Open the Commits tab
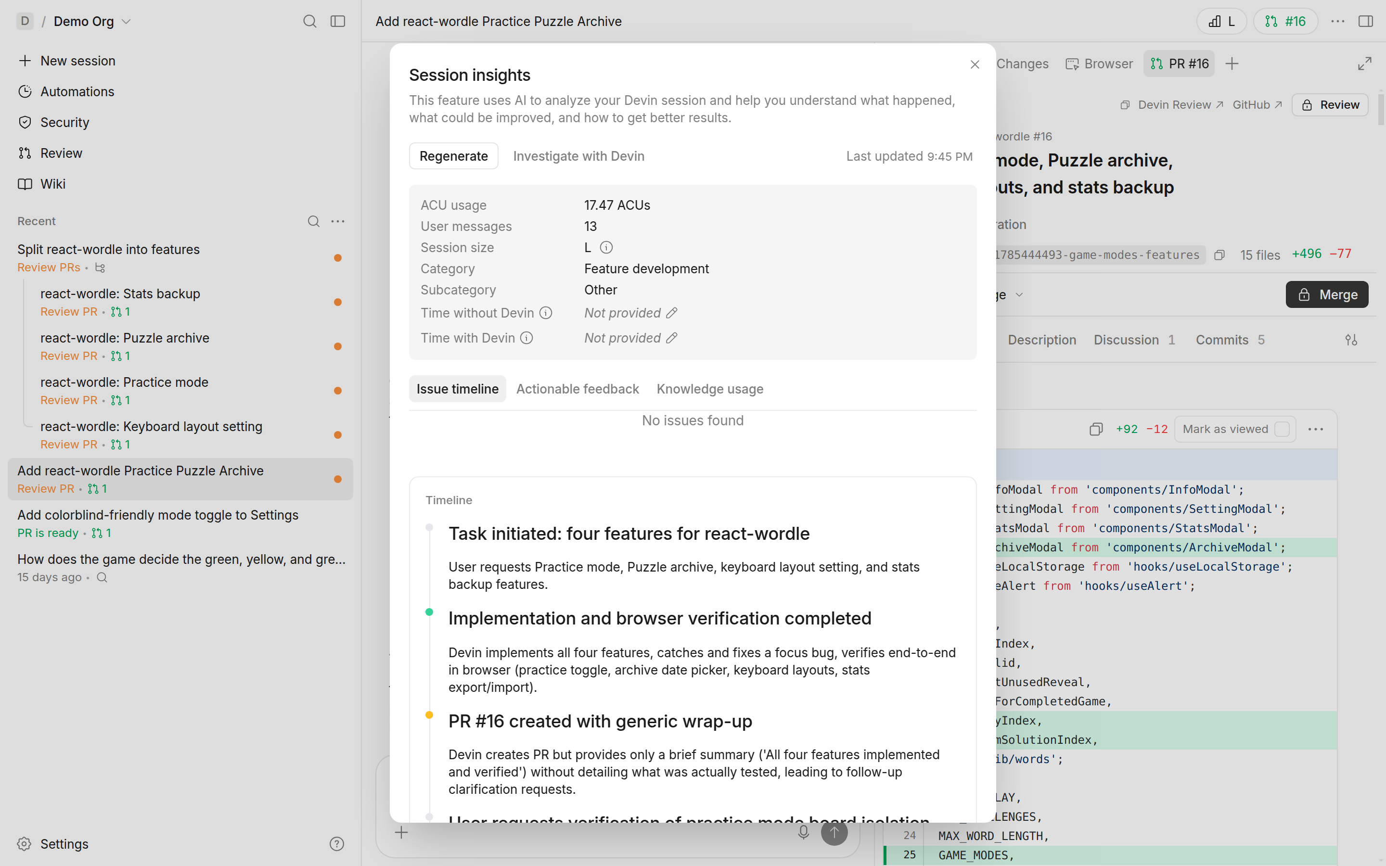Image resolution: width=1386 pixels, height=866 pixels. [1230, 340]
